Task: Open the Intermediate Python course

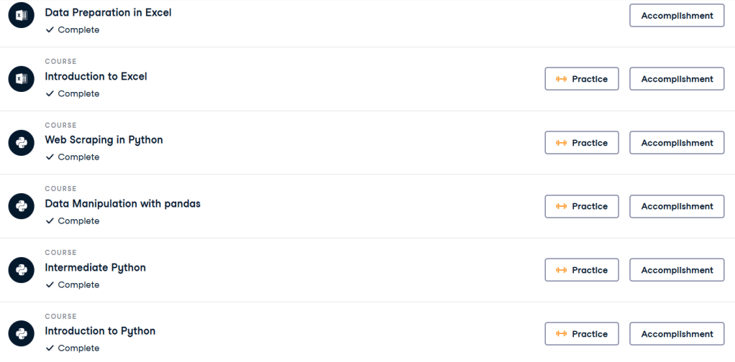Action: (x=95, y=267)
